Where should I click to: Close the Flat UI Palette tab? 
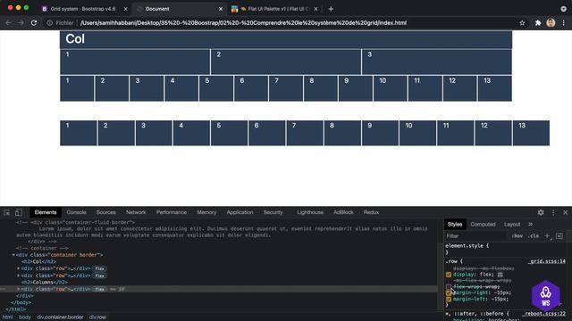pyautogui.click(x=315, y=9)
